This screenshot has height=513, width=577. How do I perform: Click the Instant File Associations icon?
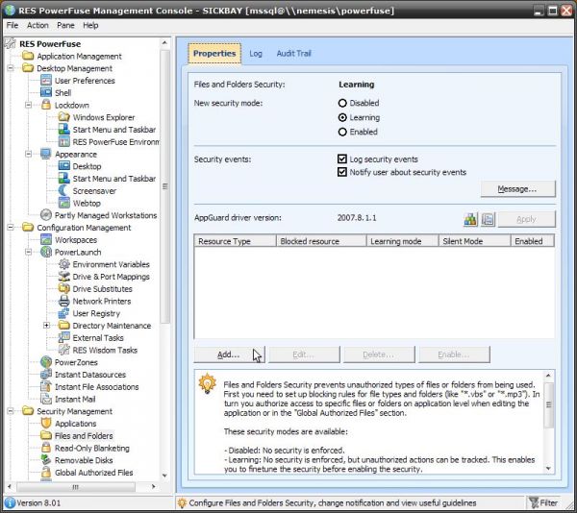pyautogui.click(x=46, y=386)
